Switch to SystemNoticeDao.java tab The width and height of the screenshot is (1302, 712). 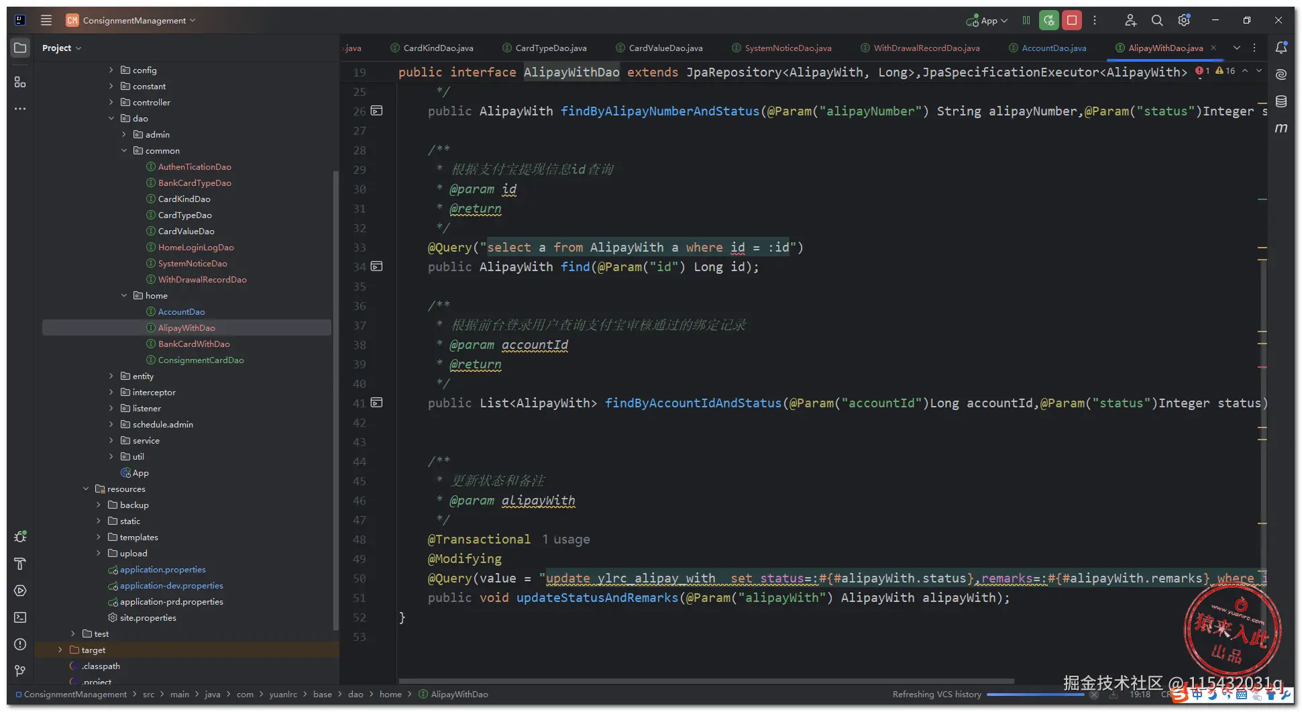pos(781,48)
